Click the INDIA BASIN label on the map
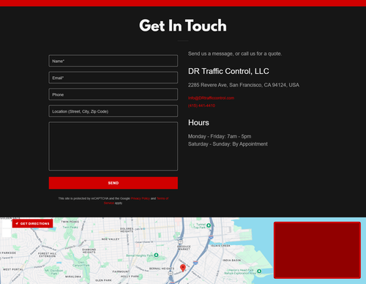The height and width of the screenshot is (284, 366). 231,261
